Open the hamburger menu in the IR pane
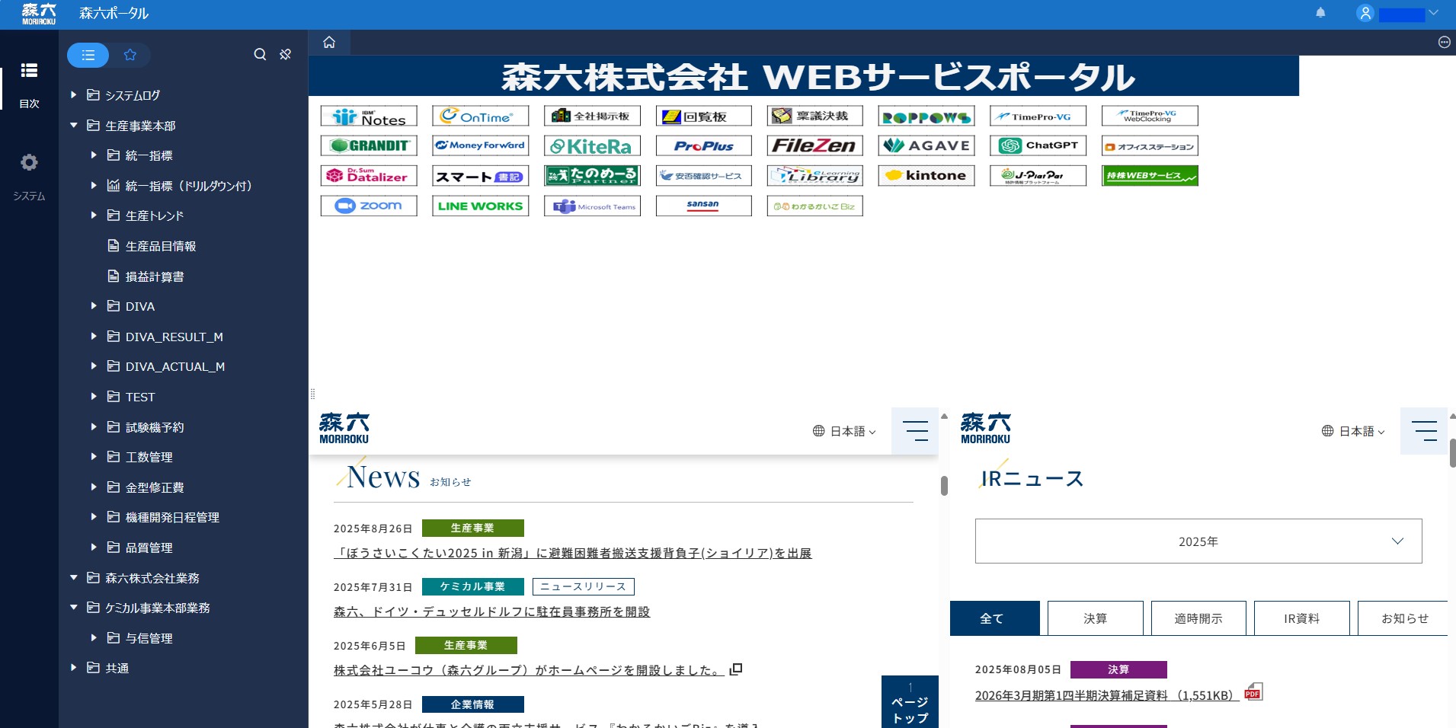This screenshot has width=1456, height=728. tap(1424, 430)
